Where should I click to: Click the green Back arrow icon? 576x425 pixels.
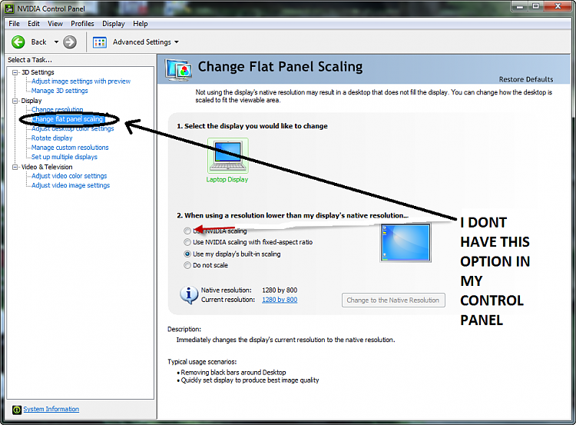pos(18,42)
